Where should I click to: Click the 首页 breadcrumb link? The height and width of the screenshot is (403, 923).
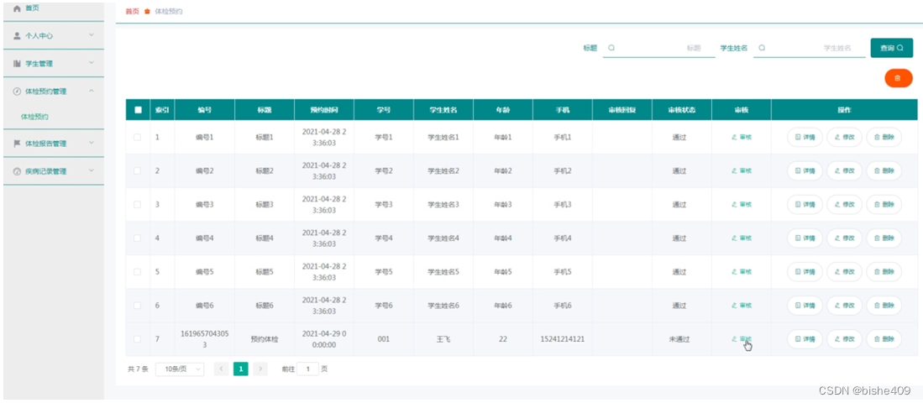[132, 11]
